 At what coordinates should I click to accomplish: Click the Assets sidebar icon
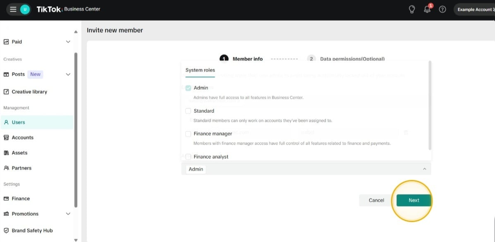[x=6, y=153]
